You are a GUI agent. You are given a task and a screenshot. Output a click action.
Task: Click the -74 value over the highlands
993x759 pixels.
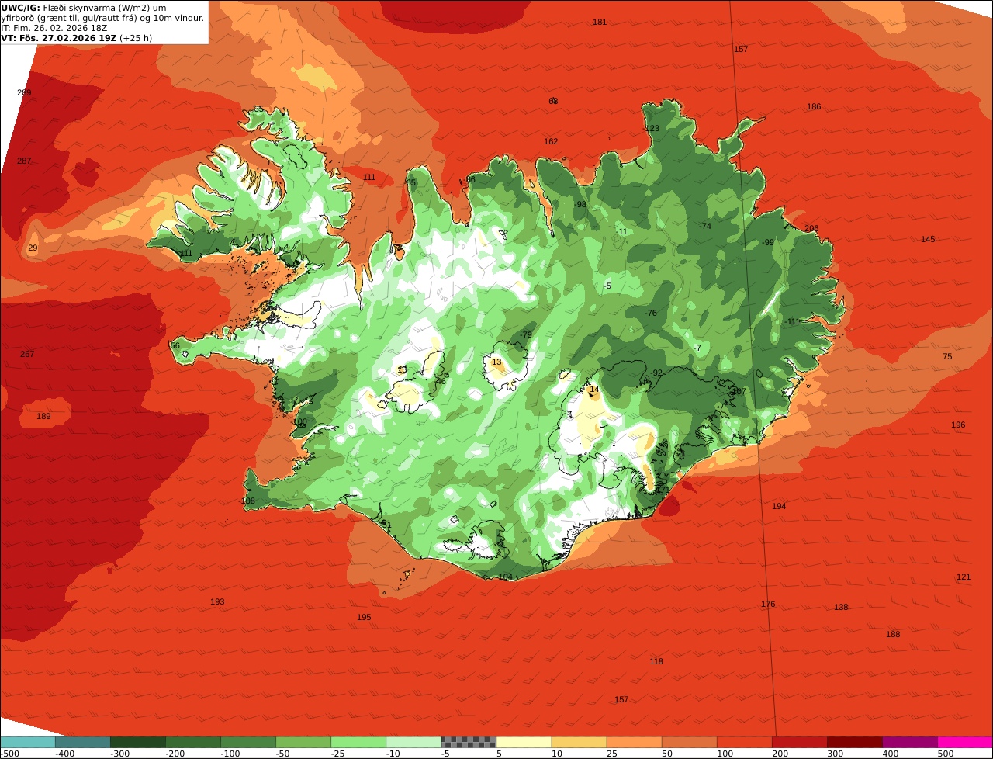(x=704, y=226)
